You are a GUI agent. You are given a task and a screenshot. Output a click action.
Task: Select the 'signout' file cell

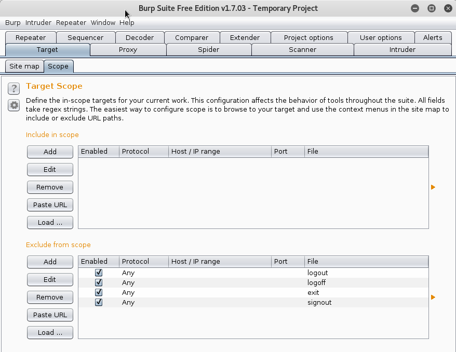(x=367, y=302)
